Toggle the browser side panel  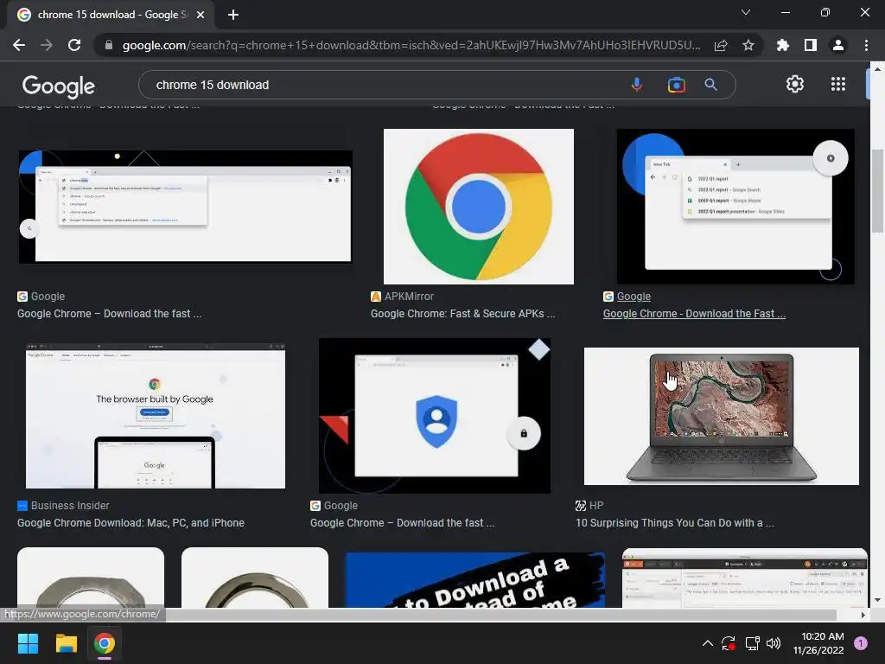(x=811, y=45)
